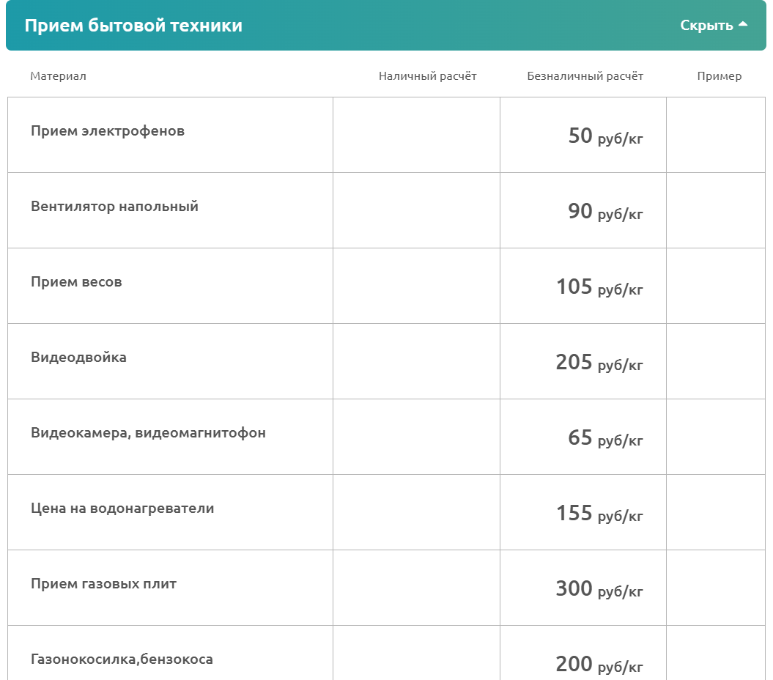The width and height of the screenshot is (773, 680).
Task: Click the 155 руб/кг price
Action: pos(599,514)
